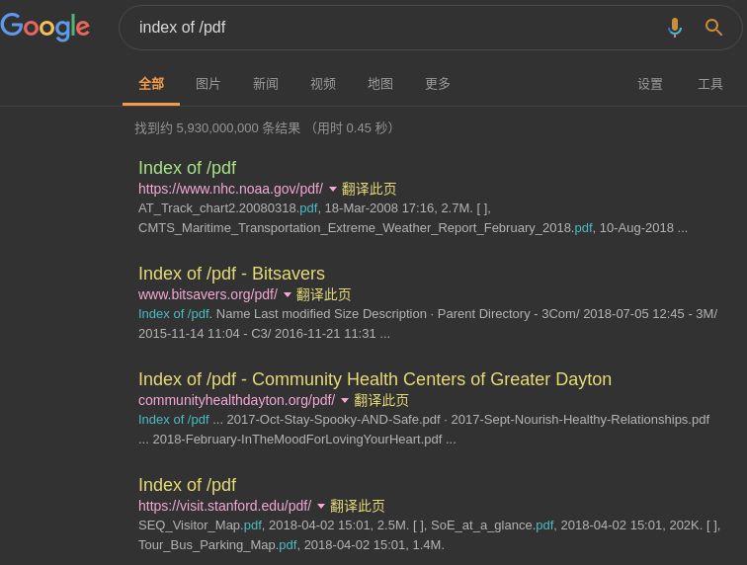This screenshot has height=565, width=747.
Task: Click snippet text 'SEQ_Visitor_Map.pdf'
Action: [x=200, y=525]
